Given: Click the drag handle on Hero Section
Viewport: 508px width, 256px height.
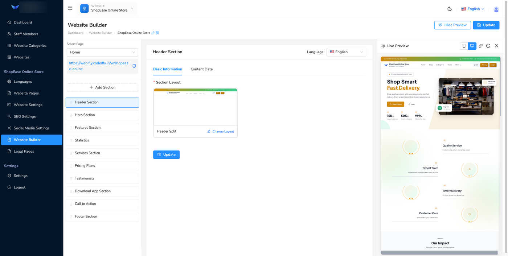Looking at the screenshot, I should (x=71, y=115).
